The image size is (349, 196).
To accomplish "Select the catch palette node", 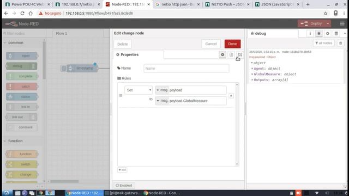I will point(22,87).
